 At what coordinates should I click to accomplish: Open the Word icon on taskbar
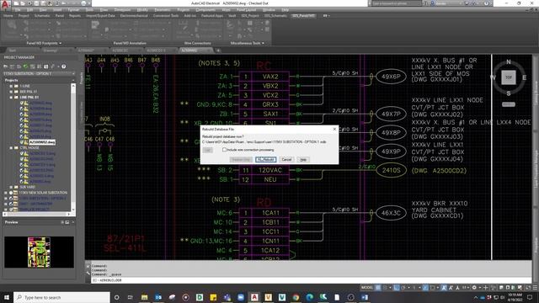(365, 297)
